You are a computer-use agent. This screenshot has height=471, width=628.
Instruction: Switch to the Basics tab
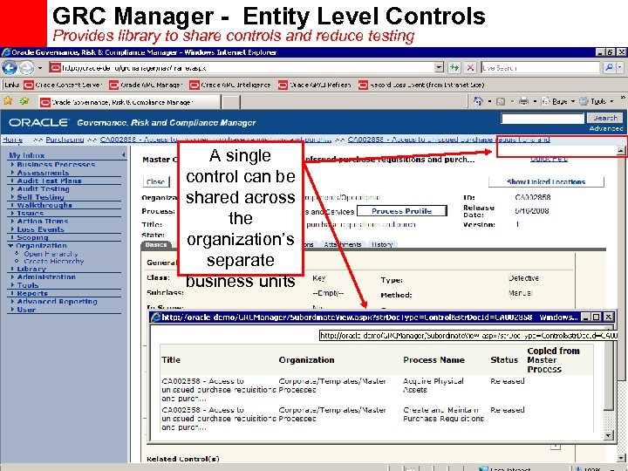coord(156,244)
